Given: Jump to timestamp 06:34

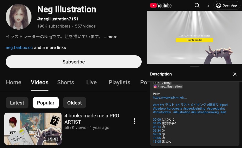Looking at the screenshot, I should click(x=157, y=130).
